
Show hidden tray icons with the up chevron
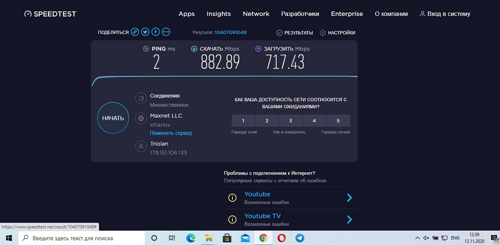417,238
